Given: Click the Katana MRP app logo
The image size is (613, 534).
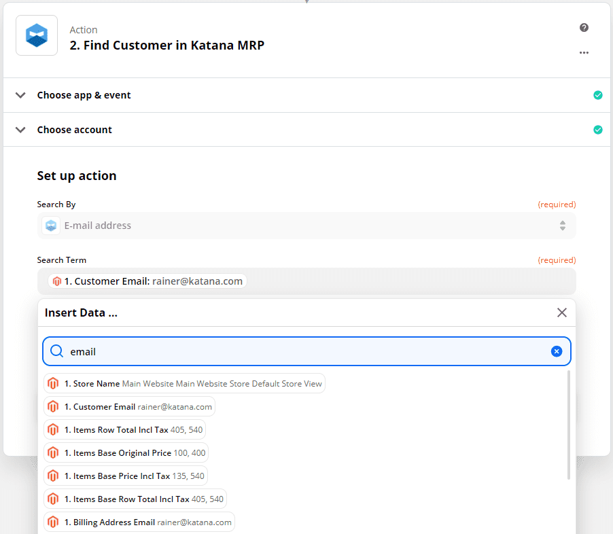Looking at the screenshot, I should (37, 35).
